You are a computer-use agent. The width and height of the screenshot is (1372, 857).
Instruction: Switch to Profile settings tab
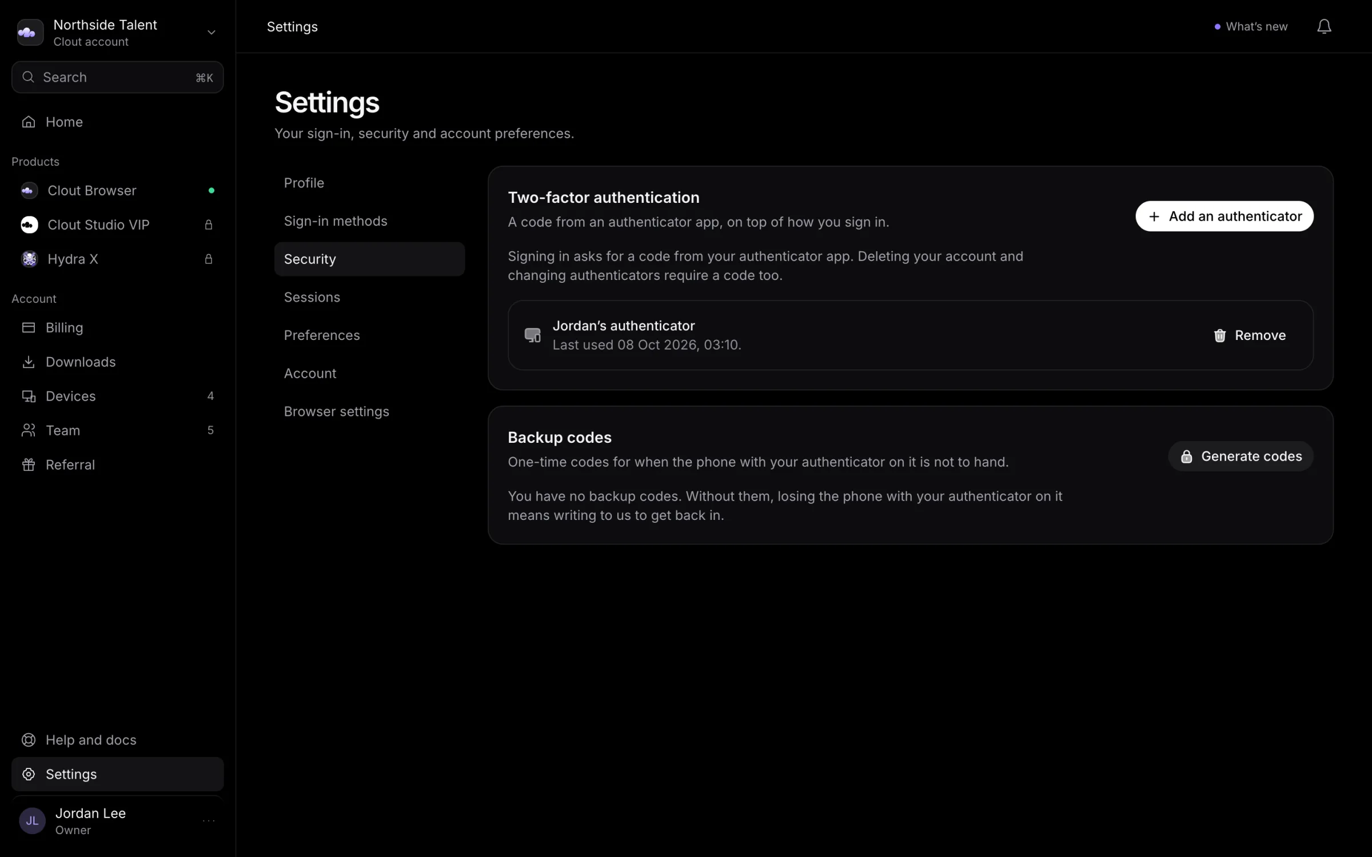tap(369, 183)
